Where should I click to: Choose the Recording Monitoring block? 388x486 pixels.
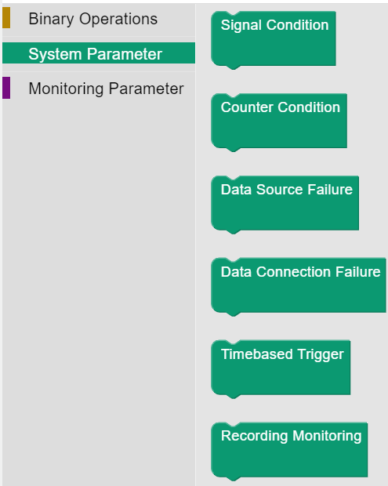pyautogui.click(x=289, y=451)
